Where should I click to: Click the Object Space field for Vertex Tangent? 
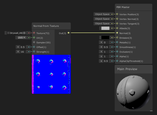pos(102,24)
